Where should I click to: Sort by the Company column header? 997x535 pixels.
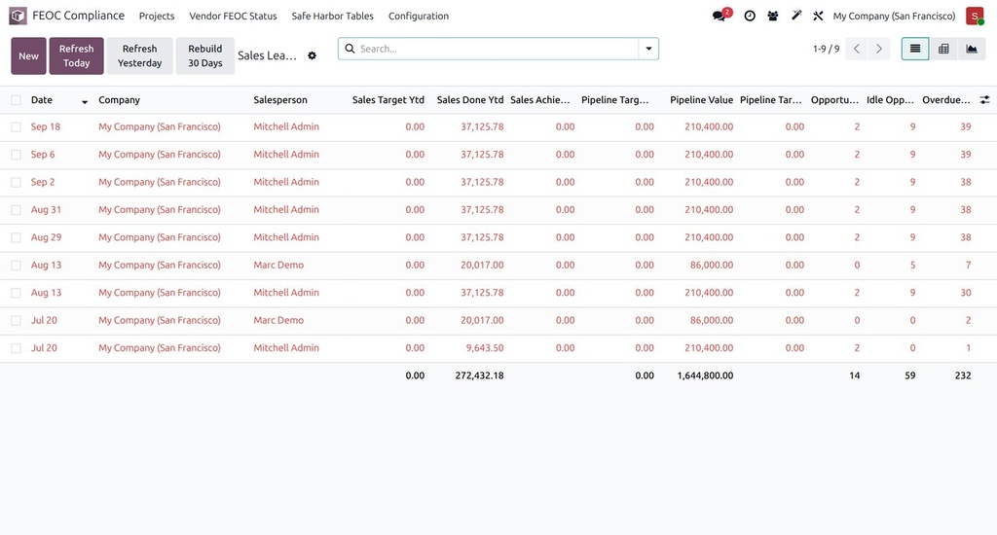(119, 100)
